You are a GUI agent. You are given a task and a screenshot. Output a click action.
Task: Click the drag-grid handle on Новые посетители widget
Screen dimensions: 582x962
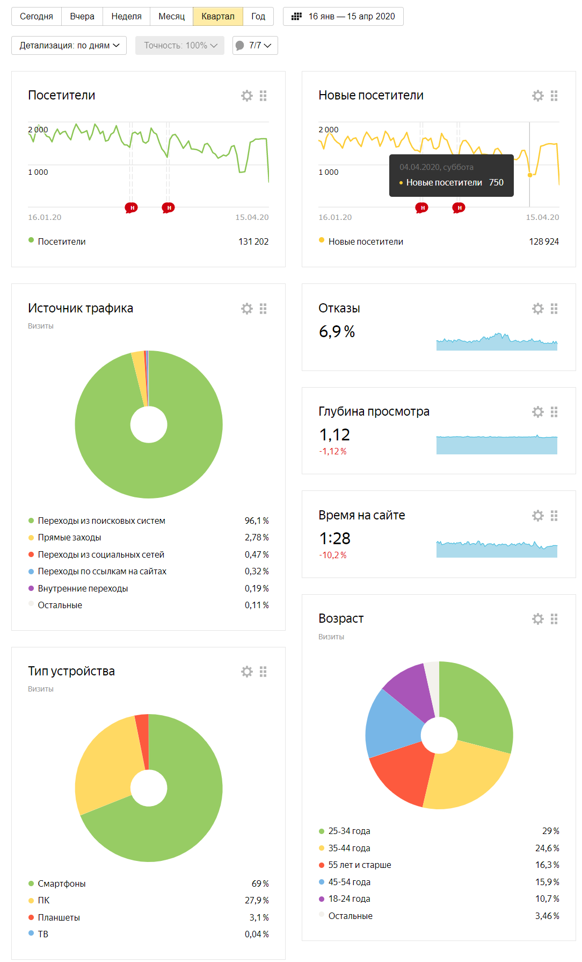tap(554, 96)
